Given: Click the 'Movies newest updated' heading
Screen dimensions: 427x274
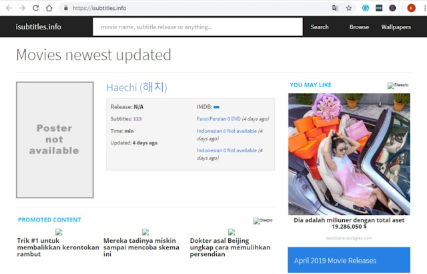Looking at the screenshot, I should (x=93, y=55).
